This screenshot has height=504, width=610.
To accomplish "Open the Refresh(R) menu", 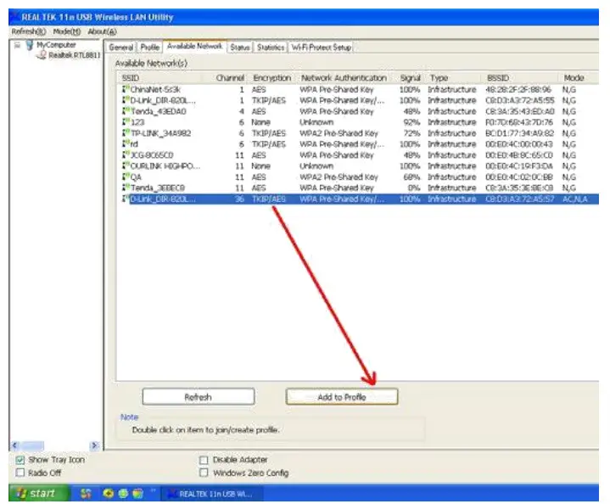I will tap(28, 31).
